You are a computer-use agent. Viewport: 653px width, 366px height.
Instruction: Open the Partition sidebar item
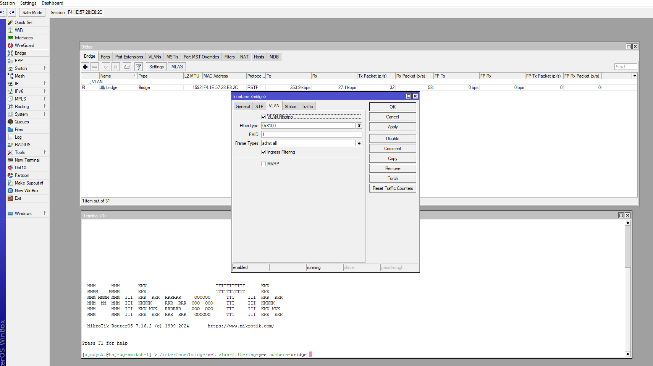(x=22, y=175)
